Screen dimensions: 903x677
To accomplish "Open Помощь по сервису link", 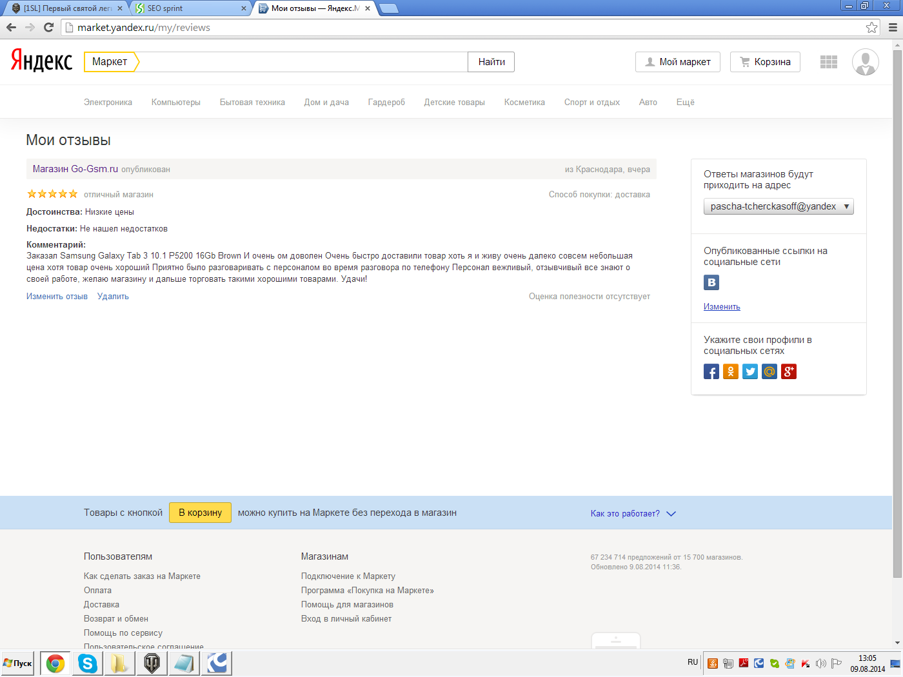I will tap(123, 633).
